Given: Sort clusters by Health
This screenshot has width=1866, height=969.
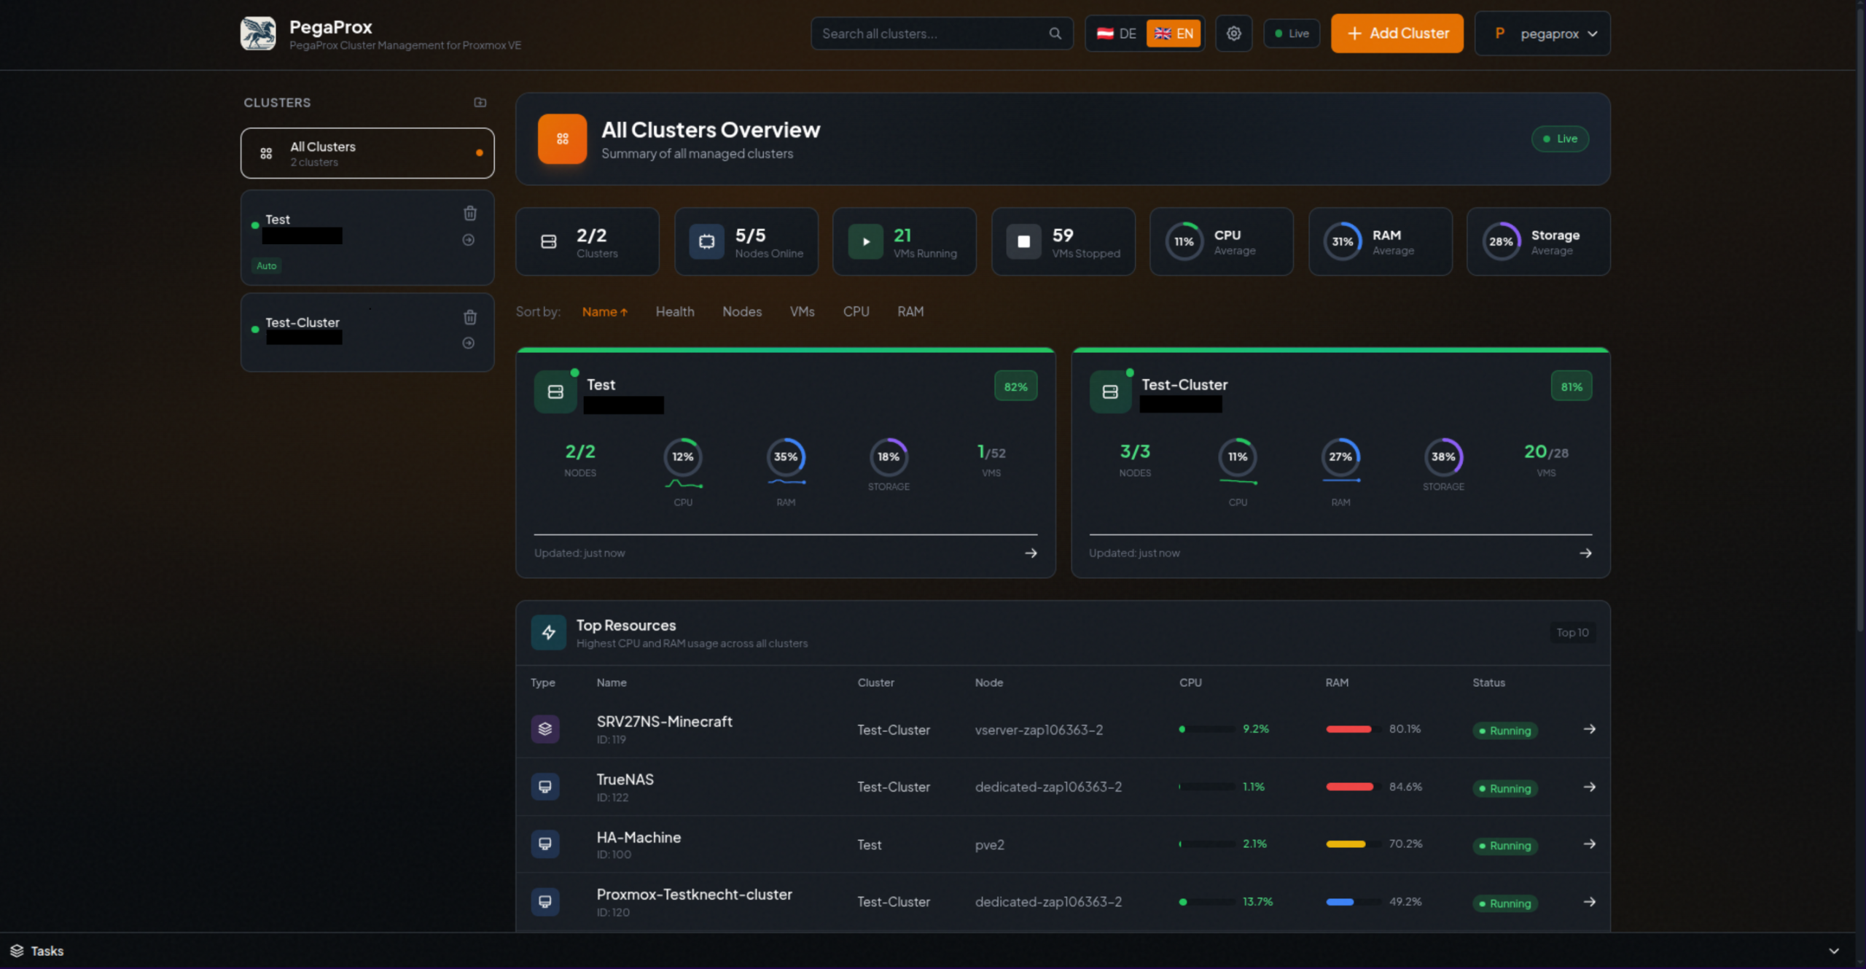Looking at the screenshot, I should click(674, 311).
